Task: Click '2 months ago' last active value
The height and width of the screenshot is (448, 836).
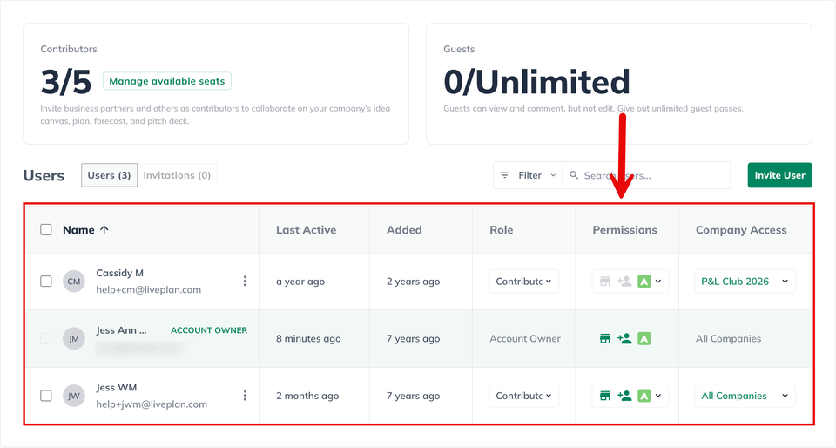Action: click(x=307, y=396)
